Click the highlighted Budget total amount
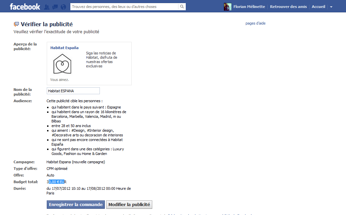This screenshot has width=346, height=215. coord(56,182)
